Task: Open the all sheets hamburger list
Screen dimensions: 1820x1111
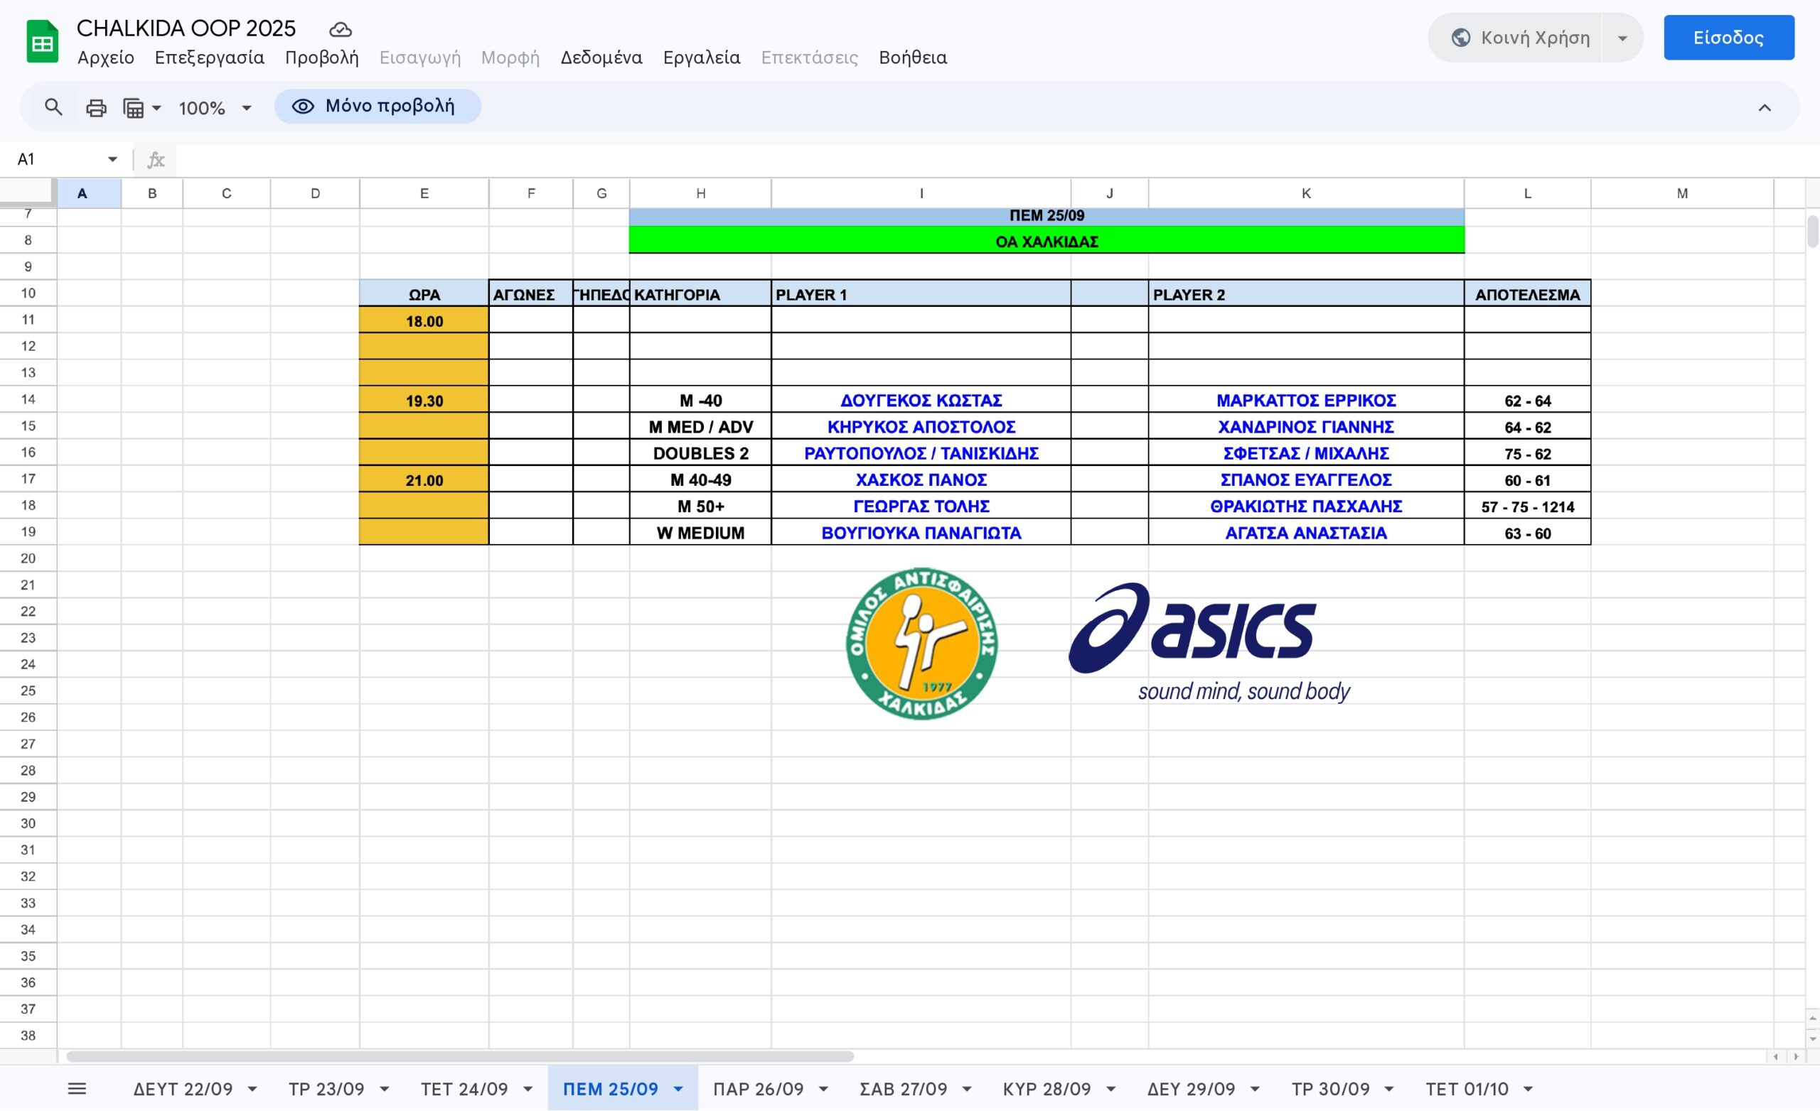Action: 77,1088
